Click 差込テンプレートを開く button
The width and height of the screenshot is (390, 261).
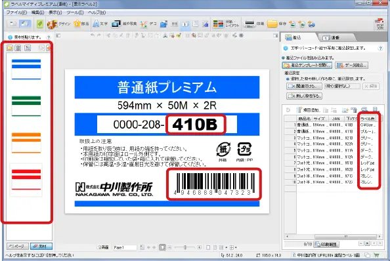click(307, 66)
